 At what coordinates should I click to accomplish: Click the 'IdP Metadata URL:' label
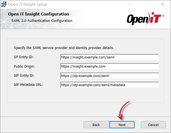(29, 85)
